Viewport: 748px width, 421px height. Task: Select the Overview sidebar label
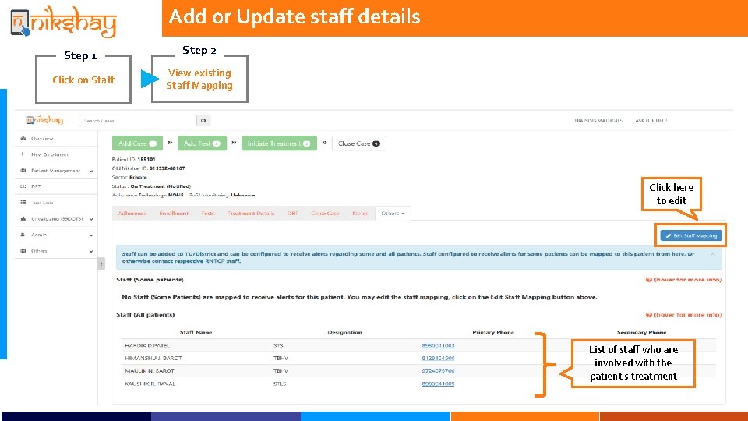click(x=42, y=139)
